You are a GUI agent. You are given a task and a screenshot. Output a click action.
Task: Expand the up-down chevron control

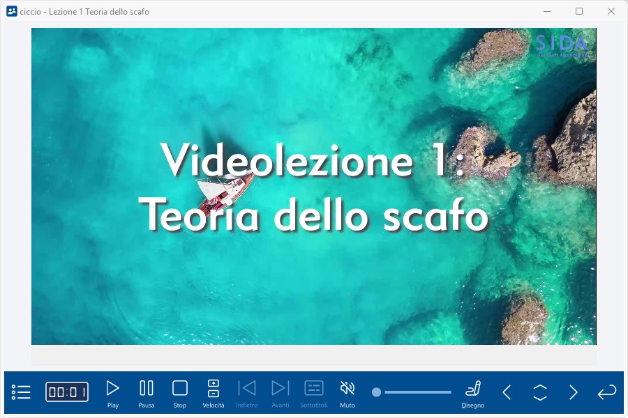[x=540, y=392]
